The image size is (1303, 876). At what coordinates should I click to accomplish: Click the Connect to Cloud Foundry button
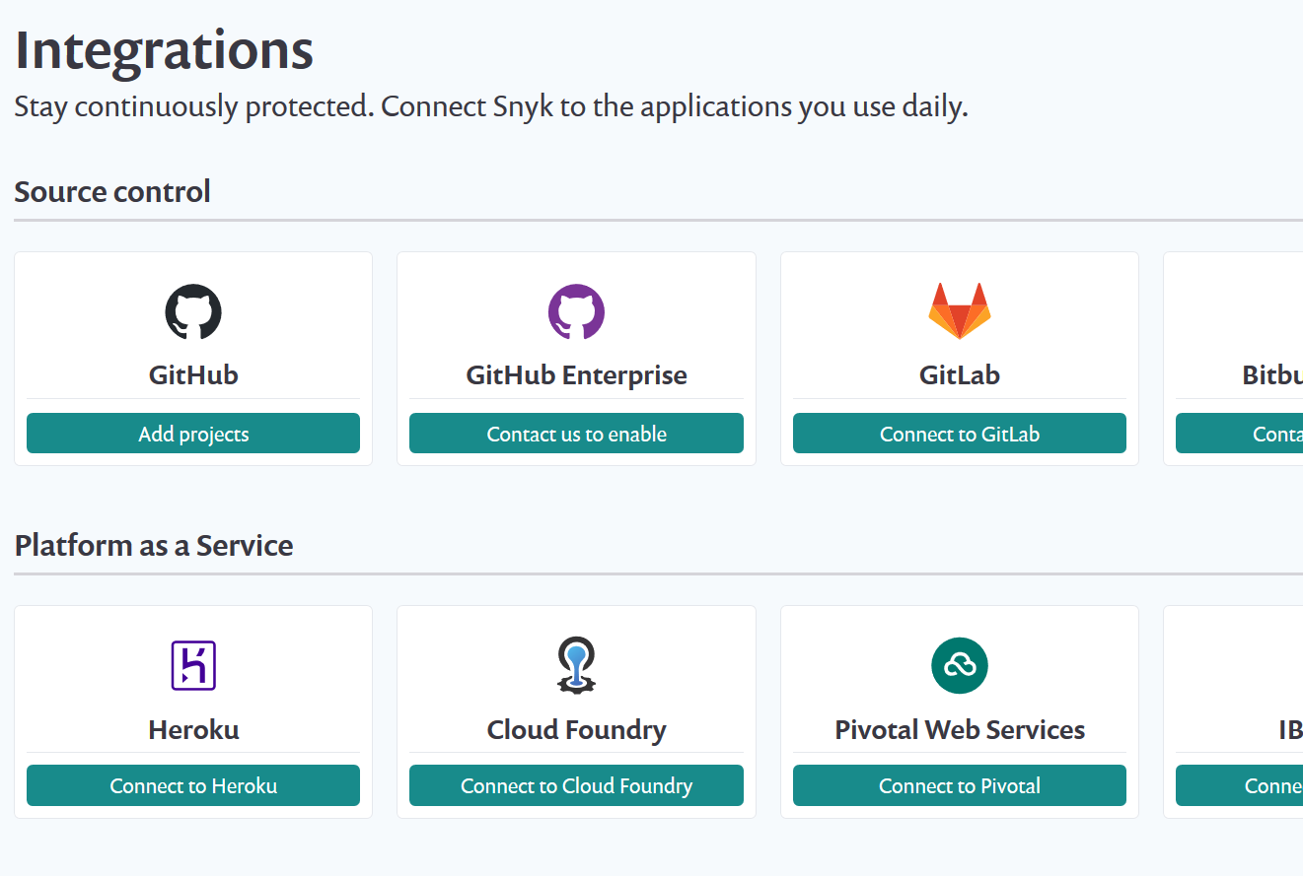click(576, 785)
